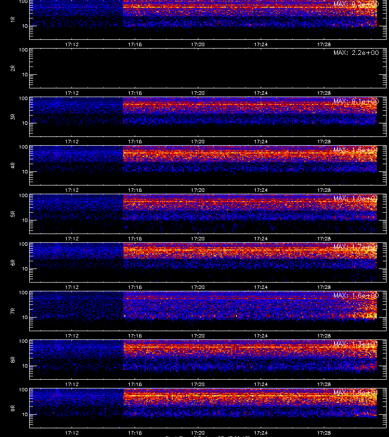Click the 17:24 time label below 9R panel
This screenshot has height=437, width=389.
click(x=261, y=433)
